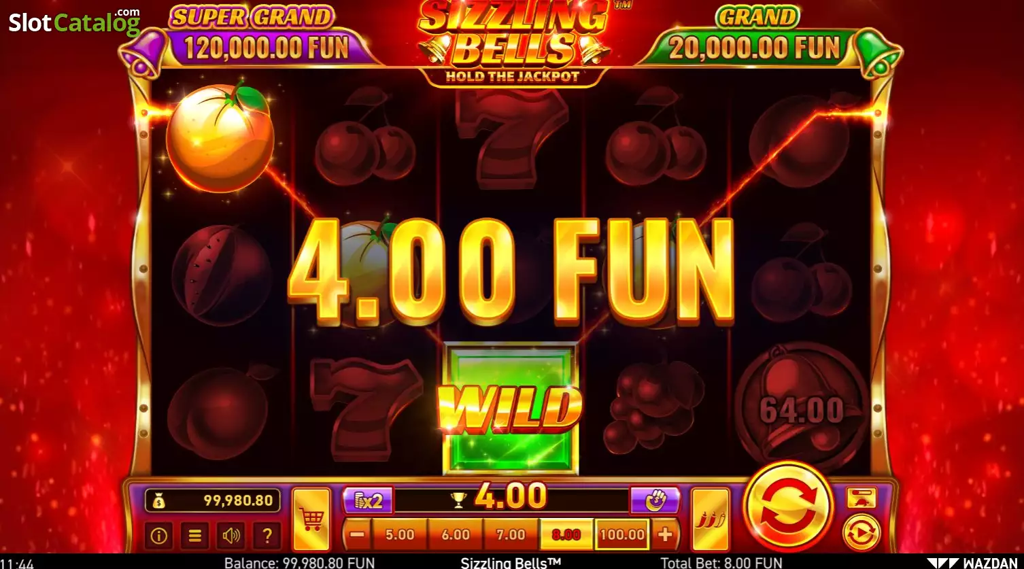The image size is (1024, 569).
Task: Click the SlotCatalog logo link
Action: (x=75, y=22)
